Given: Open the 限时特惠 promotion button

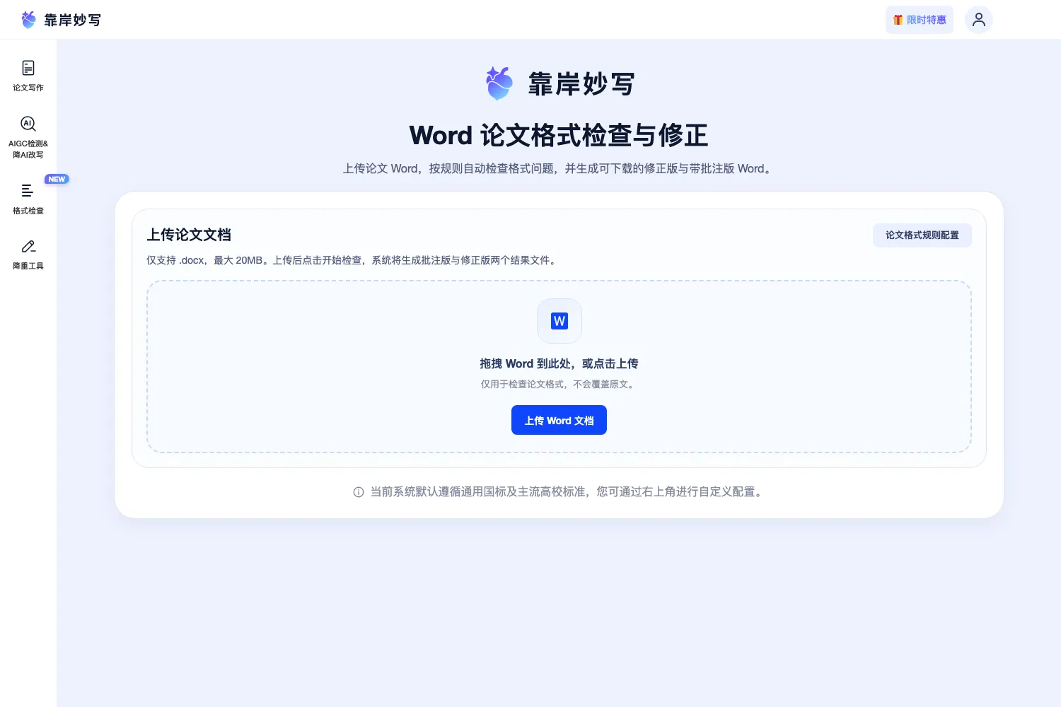Looking at the screenshot, I should (920, 20).
